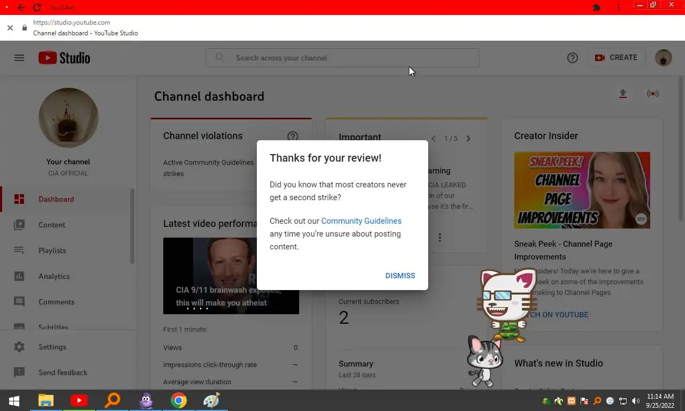Open the latest video performance thumbnail

(x=231, y=276)
